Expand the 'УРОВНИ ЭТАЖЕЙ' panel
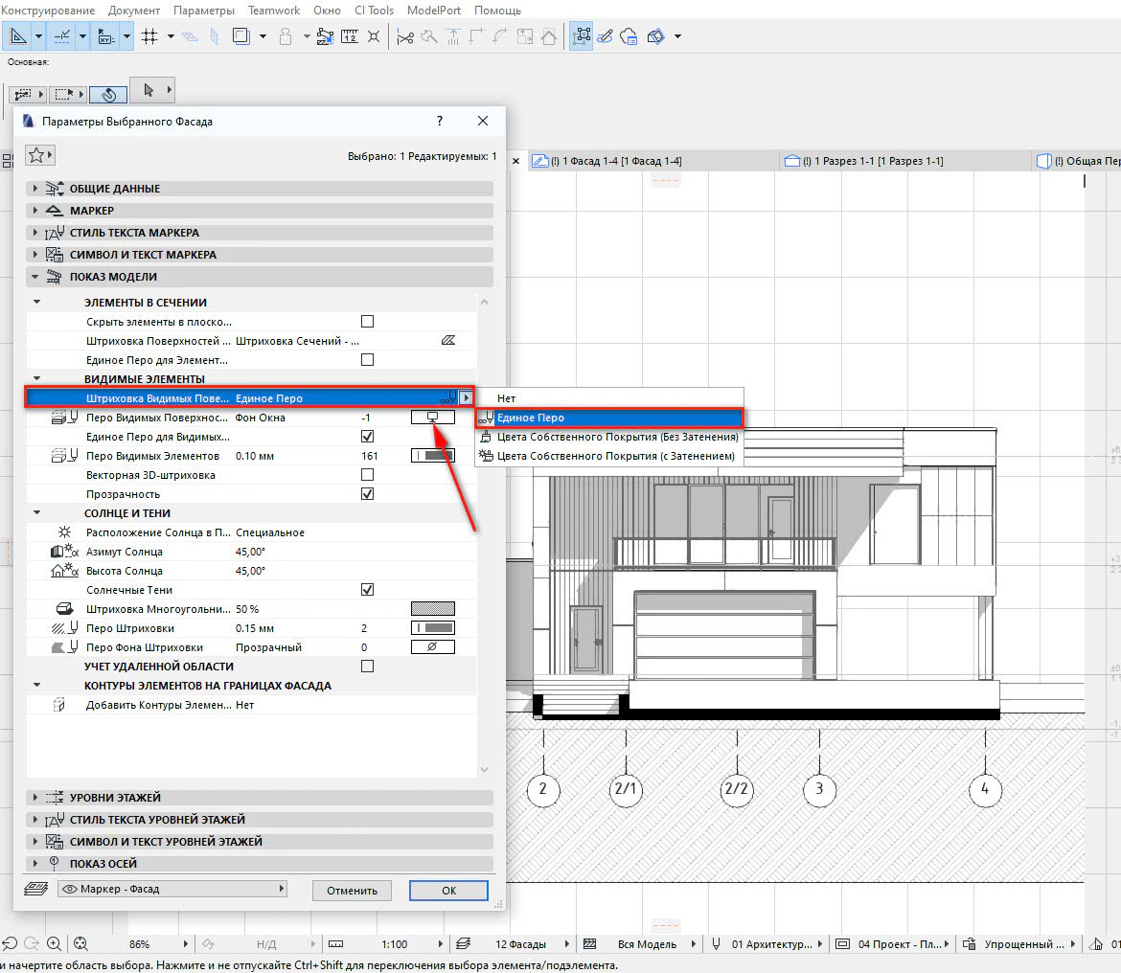 click(x=114, y=798)
